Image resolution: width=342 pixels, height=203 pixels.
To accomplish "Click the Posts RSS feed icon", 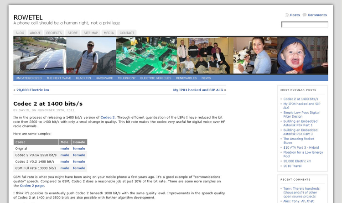I will [x=287, y=15].
